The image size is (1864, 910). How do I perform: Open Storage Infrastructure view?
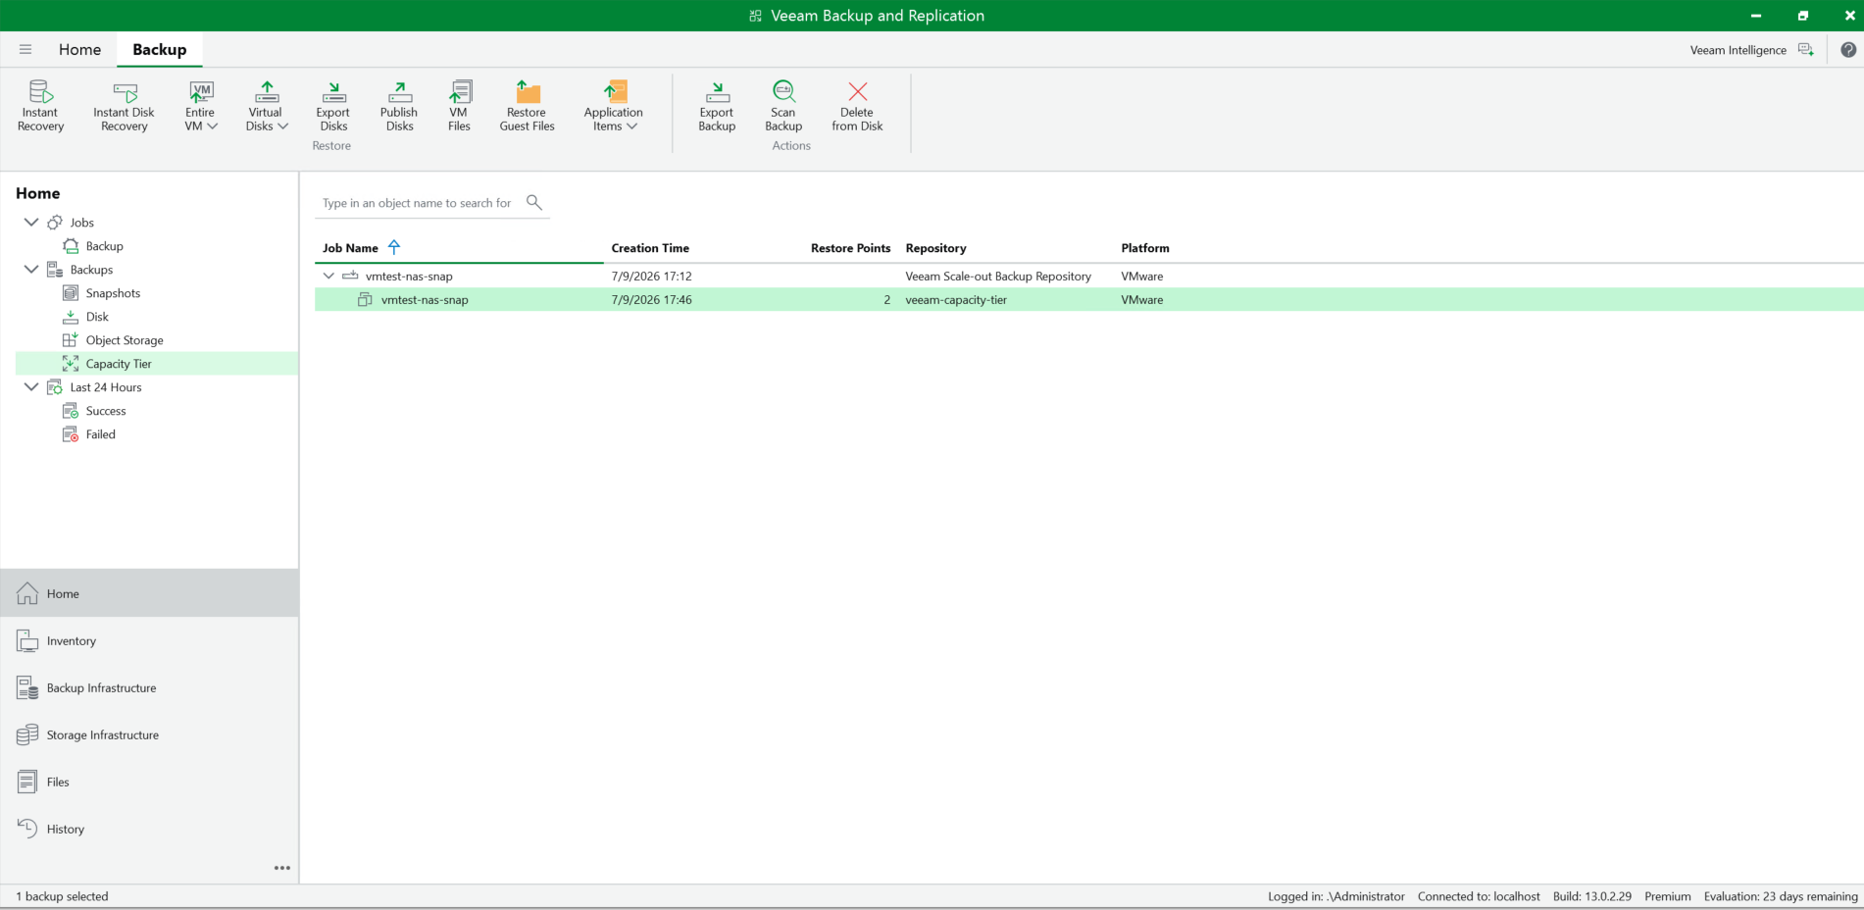(x=149, y=734)
